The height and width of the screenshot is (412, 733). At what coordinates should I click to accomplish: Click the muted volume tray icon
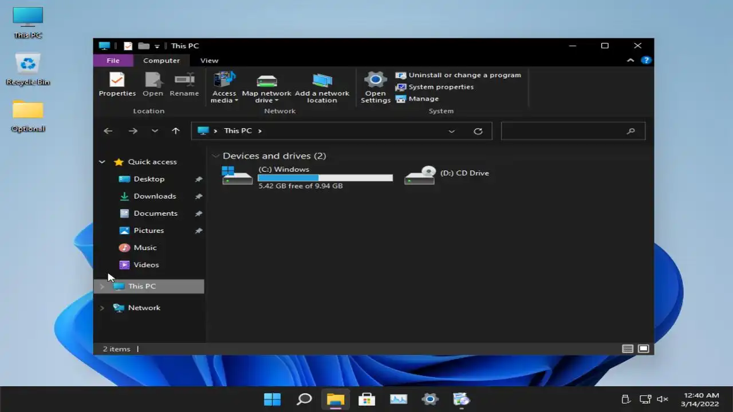663,399
